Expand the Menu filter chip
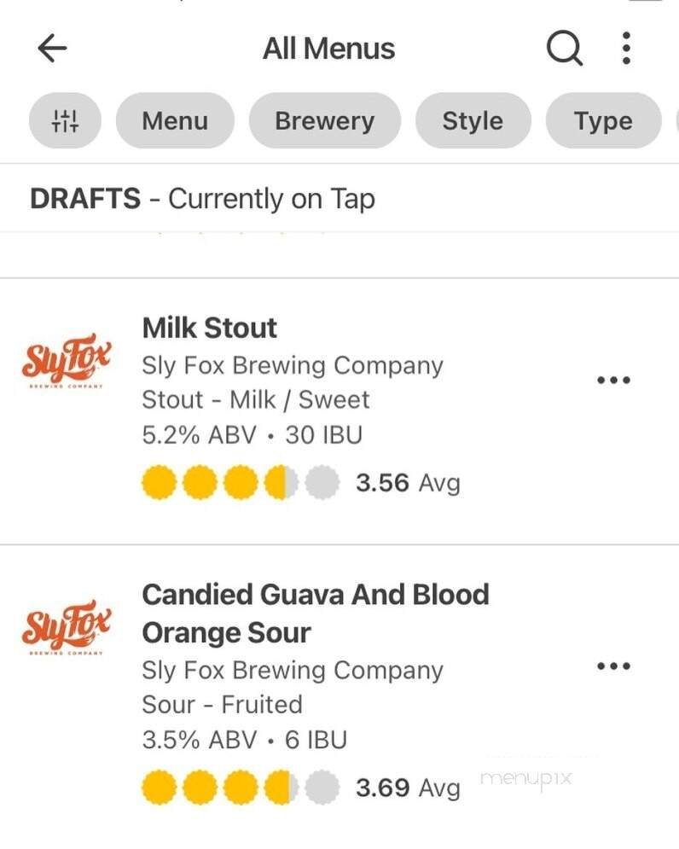 point(175,121)
